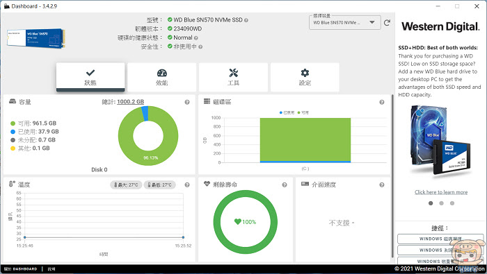This screenshot has width=487, height=274.
Task: Toggle the max temperature 27°C chip
Action: 126,185
